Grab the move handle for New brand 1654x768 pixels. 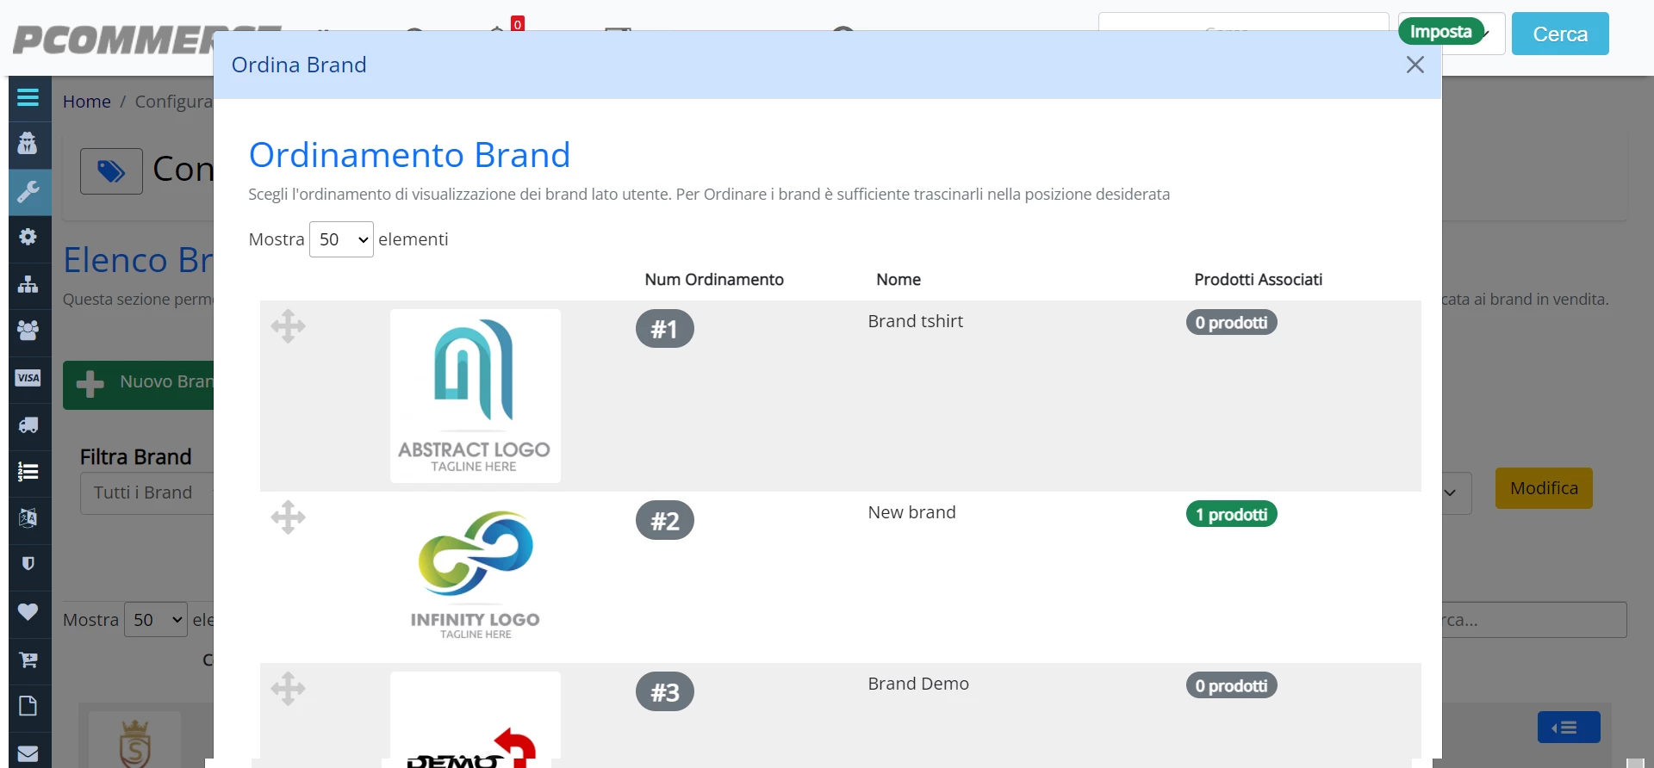(288, 517)
